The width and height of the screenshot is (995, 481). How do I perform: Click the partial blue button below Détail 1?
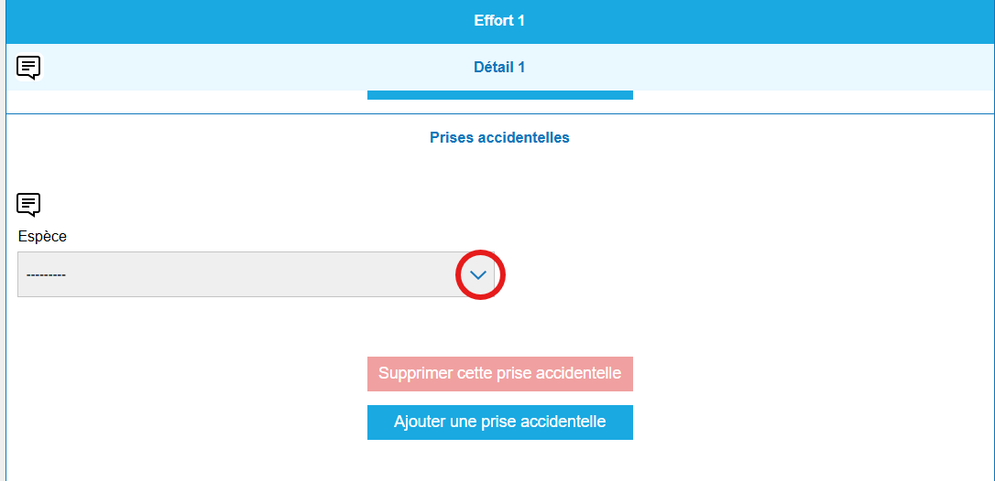click(x=499, y=94)
